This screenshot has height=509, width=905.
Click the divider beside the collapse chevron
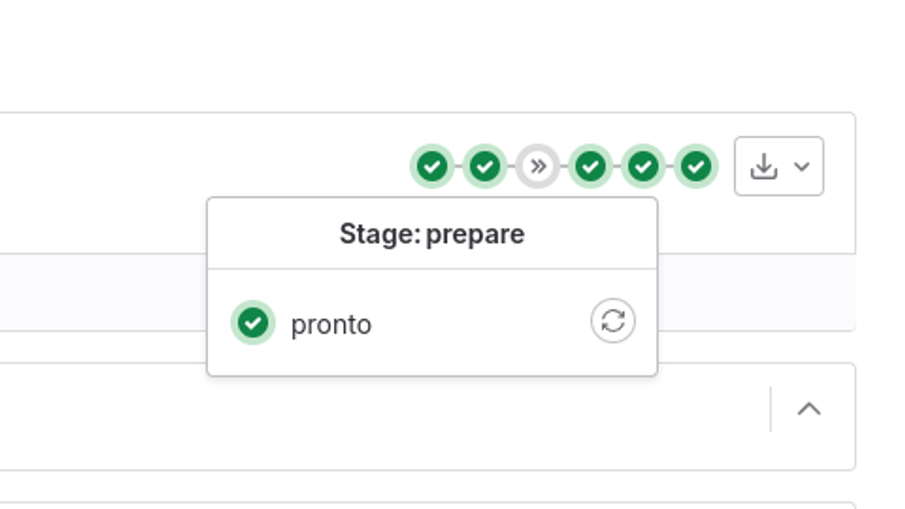click(770, 410)
